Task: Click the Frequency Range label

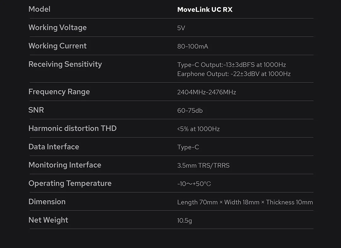Action: click(59, 92)
